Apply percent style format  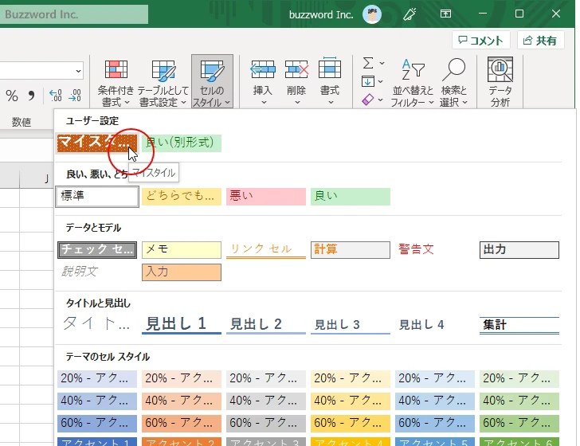[12, 96]
